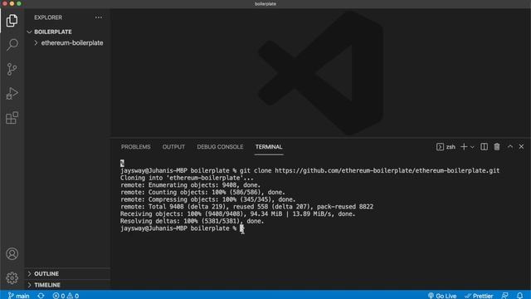
Task: Open the Explorer view in activity bar
Action: coord(12,21)
